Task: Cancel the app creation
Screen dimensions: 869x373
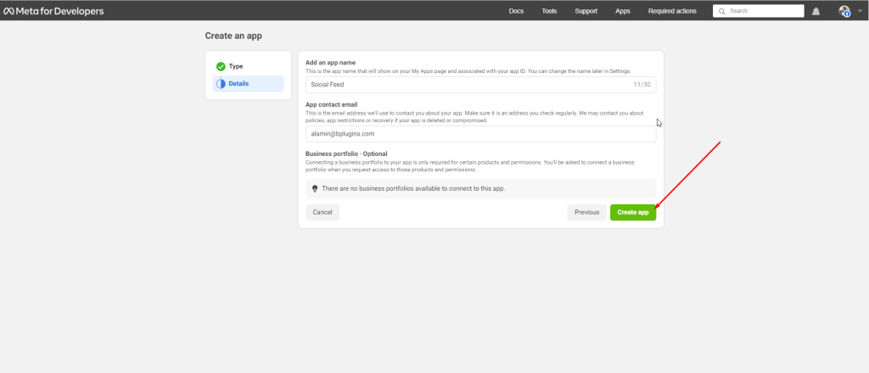Action: [322, 212]
